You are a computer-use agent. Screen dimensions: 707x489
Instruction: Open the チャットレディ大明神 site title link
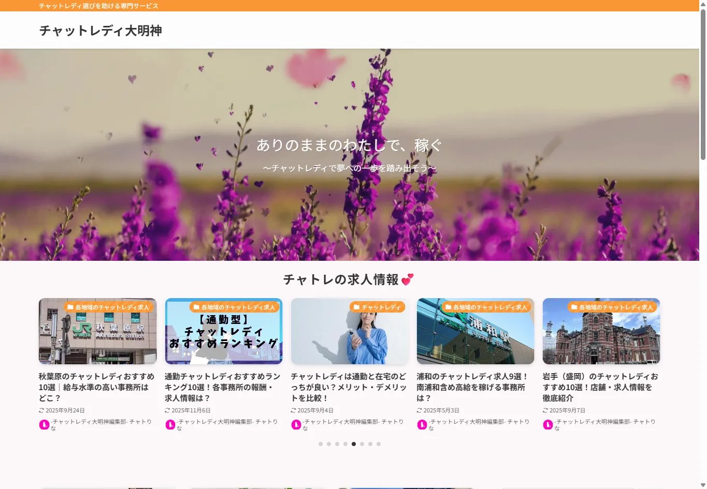tap(100, 31)
